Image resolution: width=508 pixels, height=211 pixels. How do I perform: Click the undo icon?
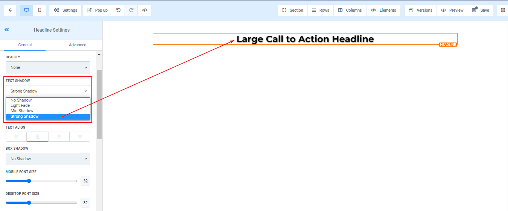tap(119, 10)
